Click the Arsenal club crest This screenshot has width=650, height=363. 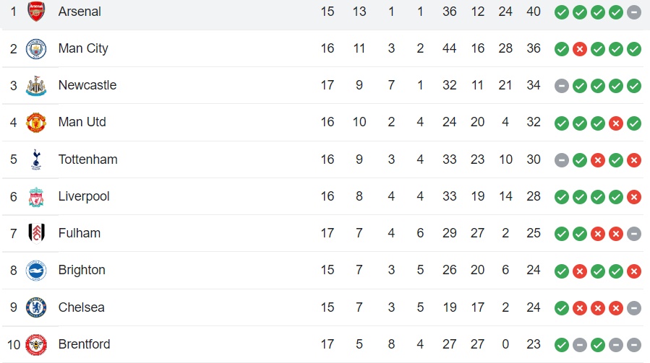36,11
